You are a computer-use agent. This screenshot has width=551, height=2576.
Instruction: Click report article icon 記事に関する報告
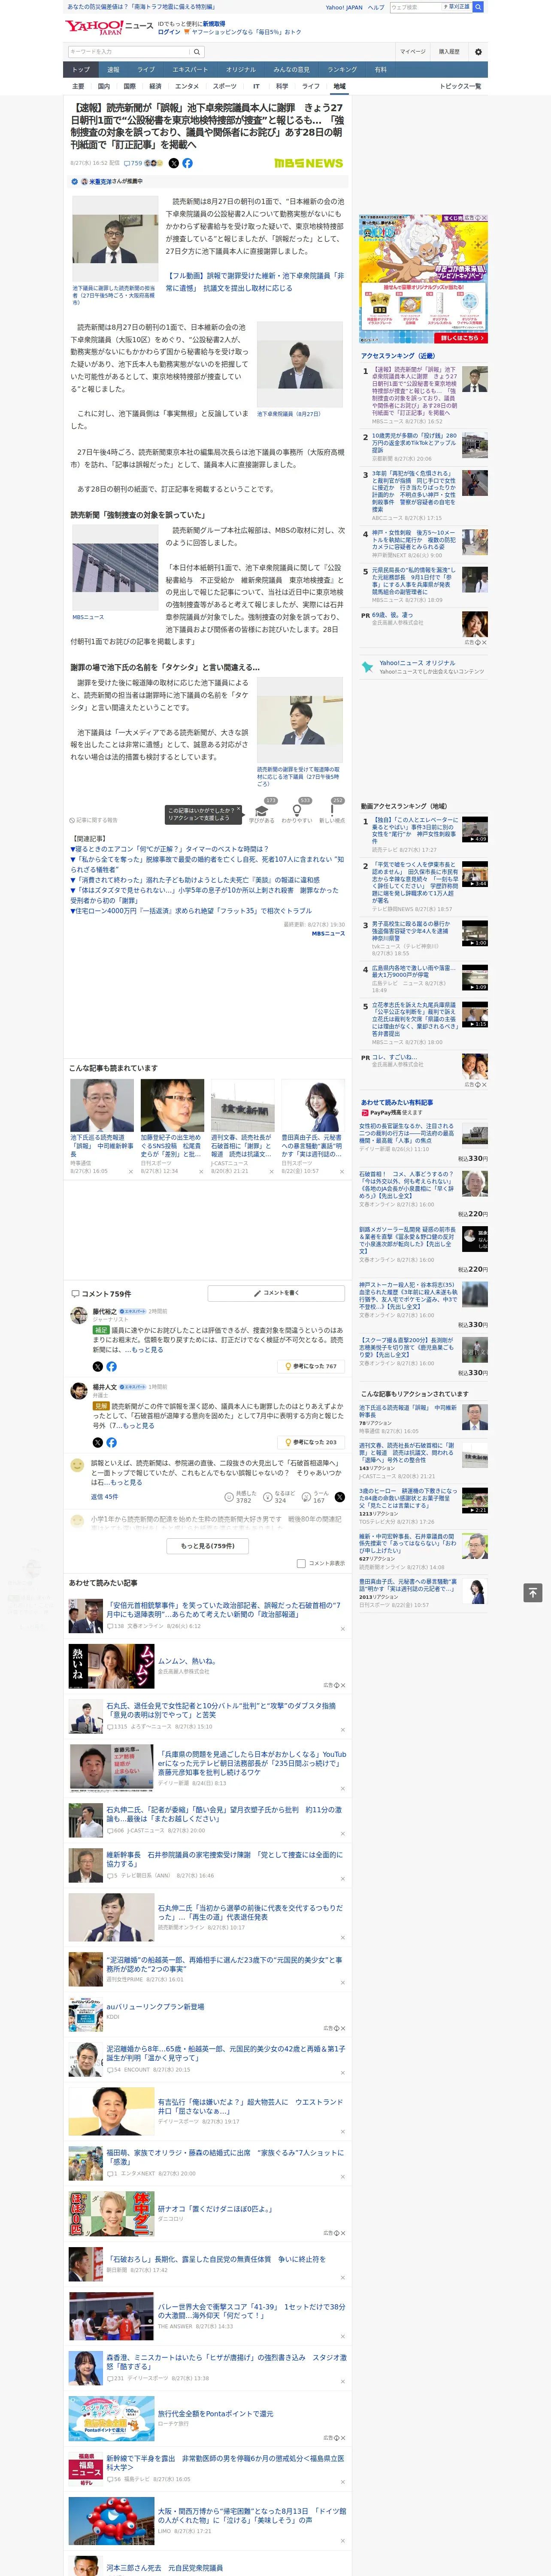tap(93, 820)
